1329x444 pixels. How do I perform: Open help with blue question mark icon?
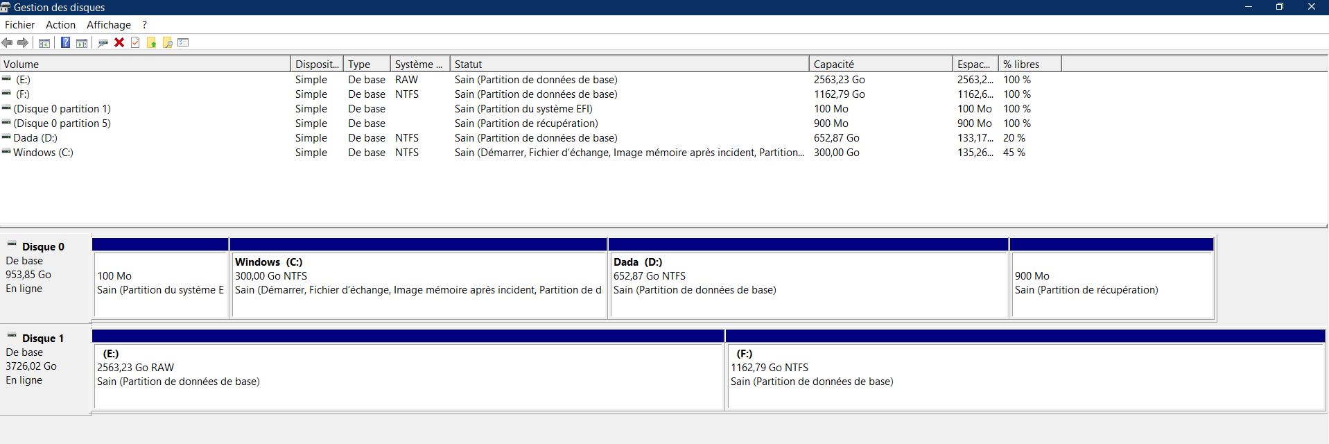(65, 43)
